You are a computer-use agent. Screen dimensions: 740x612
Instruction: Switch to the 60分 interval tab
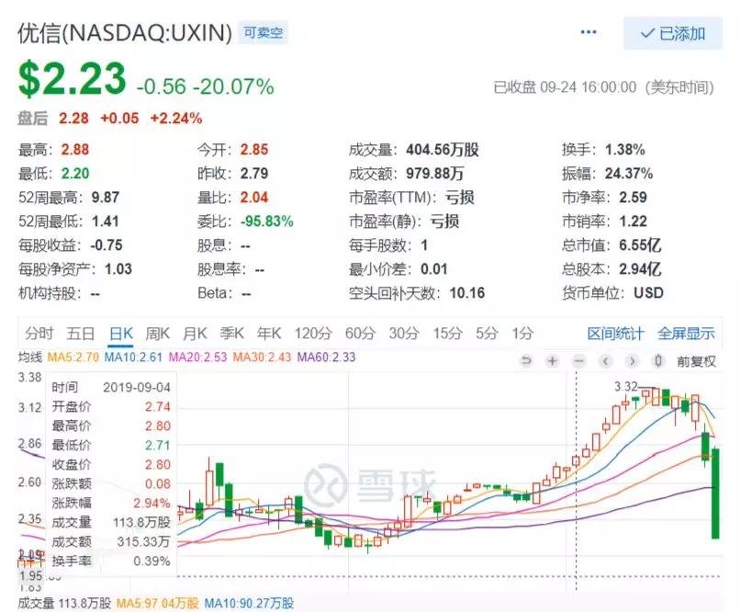coord(360,334)
